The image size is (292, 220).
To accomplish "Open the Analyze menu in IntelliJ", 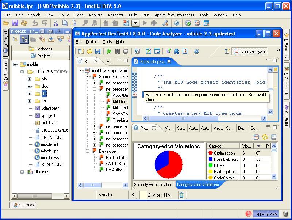I will 96,15.
